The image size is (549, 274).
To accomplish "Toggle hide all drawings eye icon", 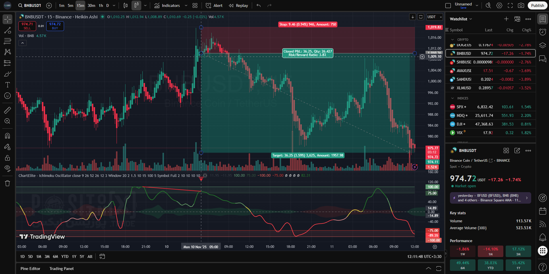I will (x=7, y=168).
